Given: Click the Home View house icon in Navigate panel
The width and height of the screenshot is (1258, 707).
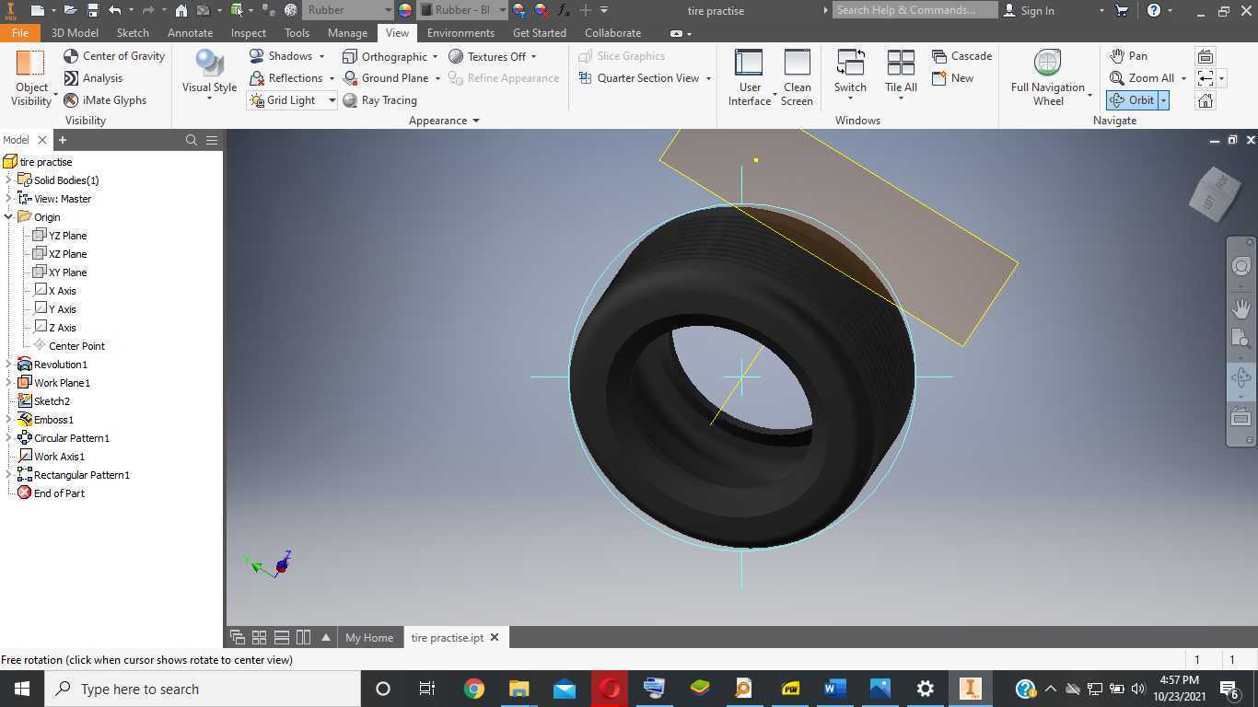Looking at the screenshot, I should pyautogui.click(x=1205, y=100).
